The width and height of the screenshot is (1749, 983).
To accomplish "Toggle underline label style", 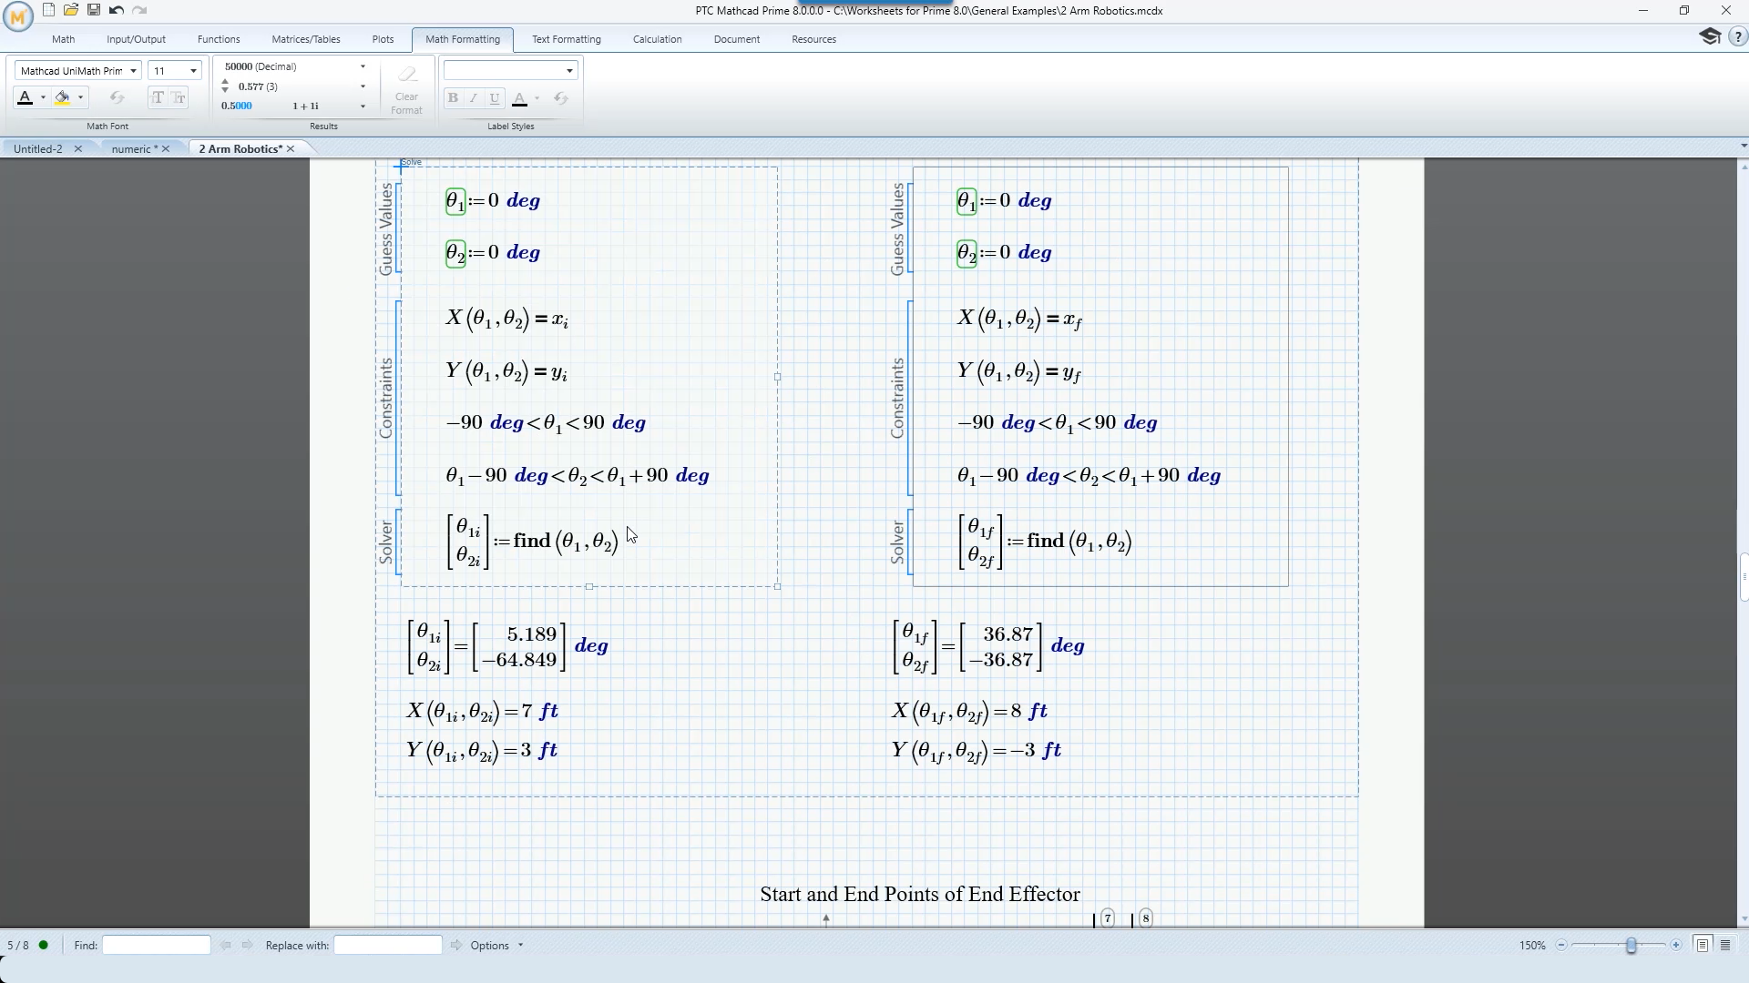I will [495, 98].
